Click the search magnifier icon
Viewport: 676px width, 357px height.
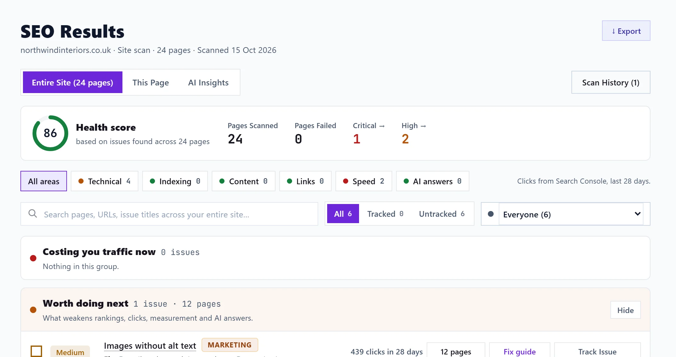tap(33, 214)
